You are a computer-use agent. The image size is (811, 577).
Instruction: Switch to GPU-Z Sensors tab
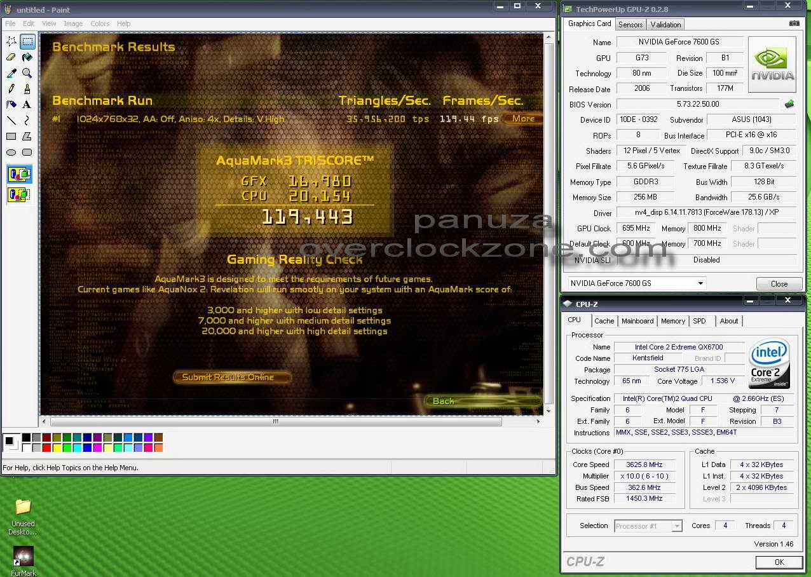click(x=630, y=25)
